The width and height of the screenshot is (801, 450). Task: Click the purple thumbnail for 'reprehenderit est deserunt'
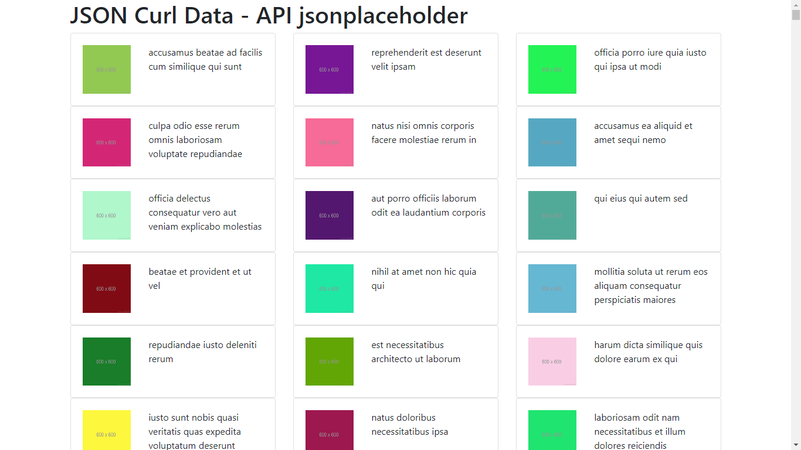point(329,69)
